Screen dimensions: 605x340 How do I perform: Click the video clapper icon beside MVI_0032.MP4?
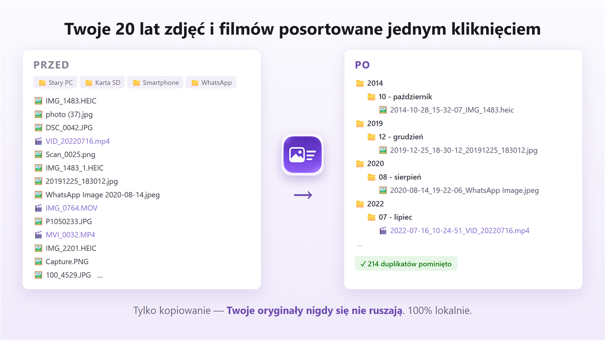coord(38,235)
